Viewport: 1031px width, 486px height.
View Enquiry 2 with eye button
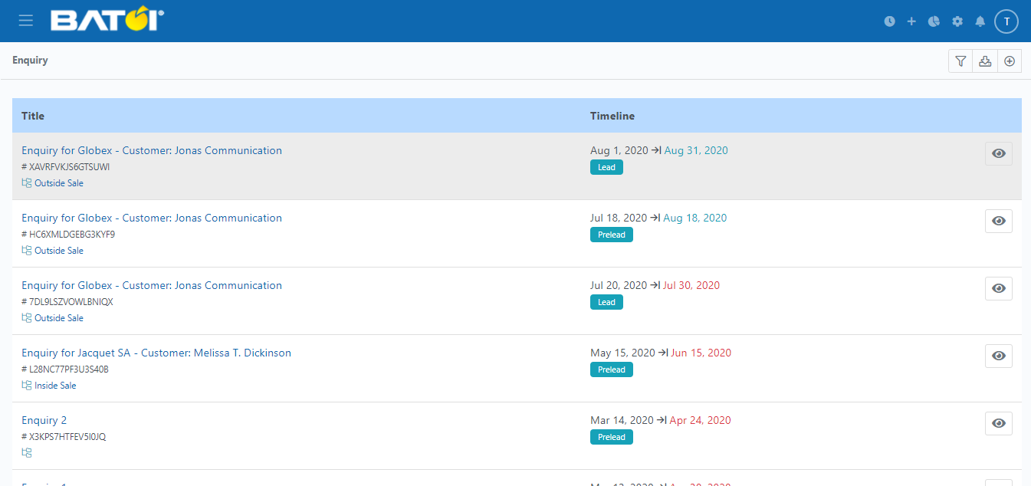(999, 423)
